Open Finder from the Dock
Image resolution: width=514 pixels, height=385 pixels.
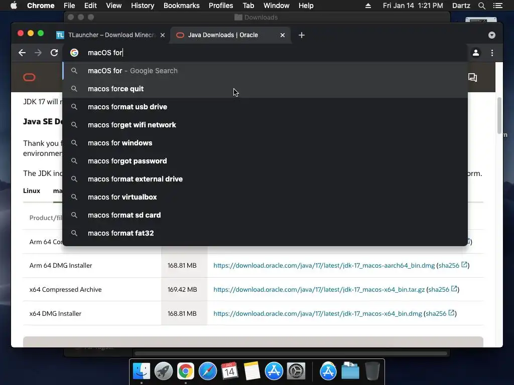(x=142, y=371)
